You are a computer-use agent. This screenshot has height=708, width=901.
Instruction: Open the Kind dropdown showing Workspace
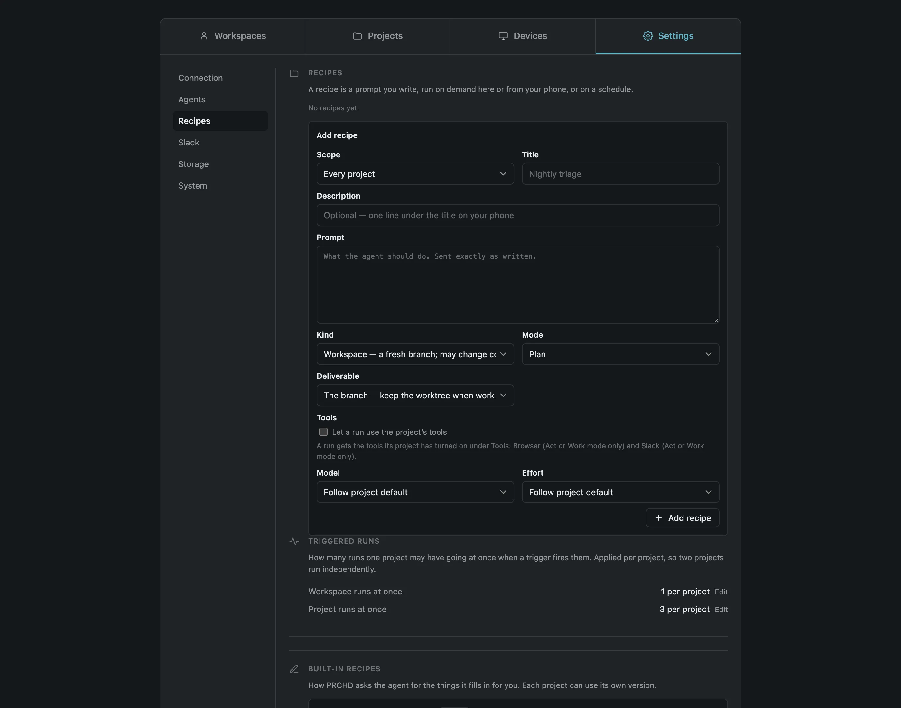(415, 354)
